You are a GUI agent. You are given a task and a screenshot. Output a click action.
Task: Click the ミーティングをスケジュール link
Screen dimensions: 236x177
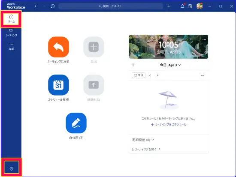[169, 124]
